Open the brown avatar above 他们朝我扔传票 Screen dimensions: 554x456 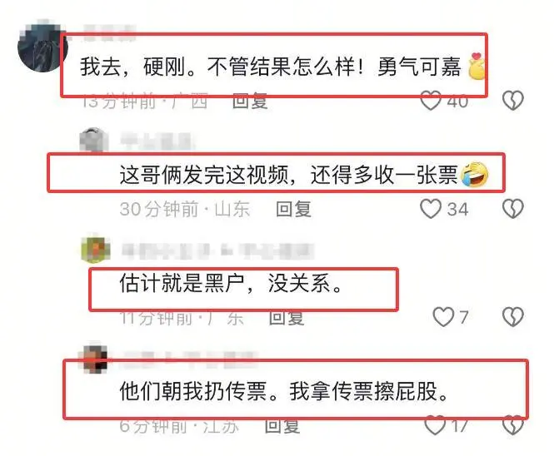click(x=94, y=358)
